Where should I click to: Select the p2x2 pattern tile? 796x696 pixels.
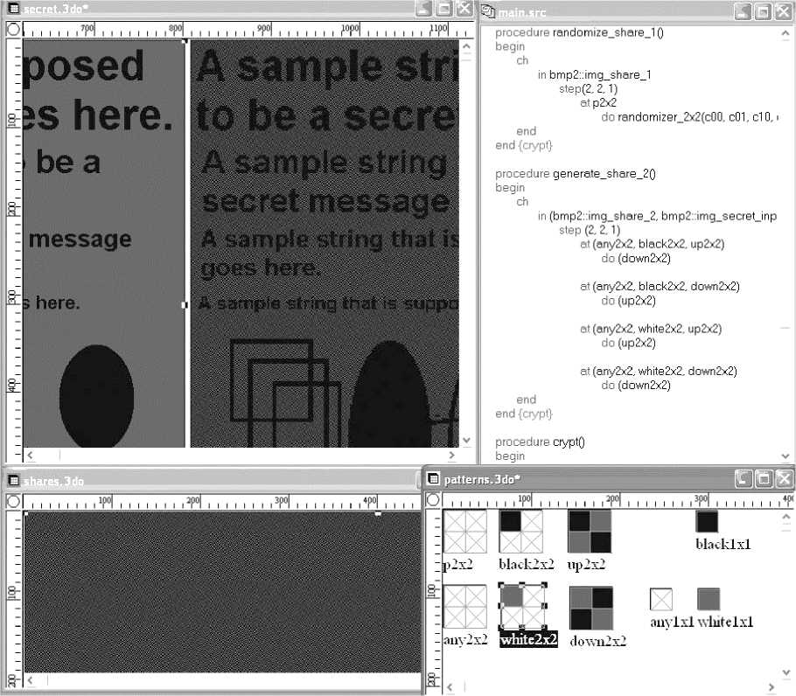click(x=465, y=531)
